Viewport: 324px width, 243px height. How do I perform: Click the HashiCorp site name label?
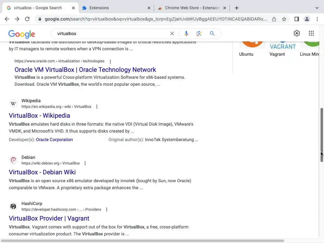pyautogui.click(x=32, y=203)
